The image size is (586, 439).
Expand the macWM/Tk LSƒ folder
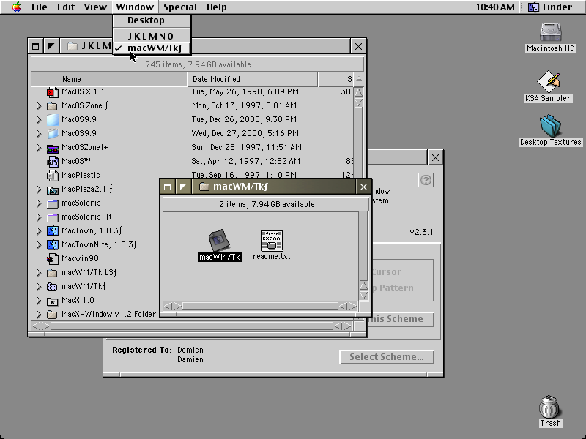point(39,272)
